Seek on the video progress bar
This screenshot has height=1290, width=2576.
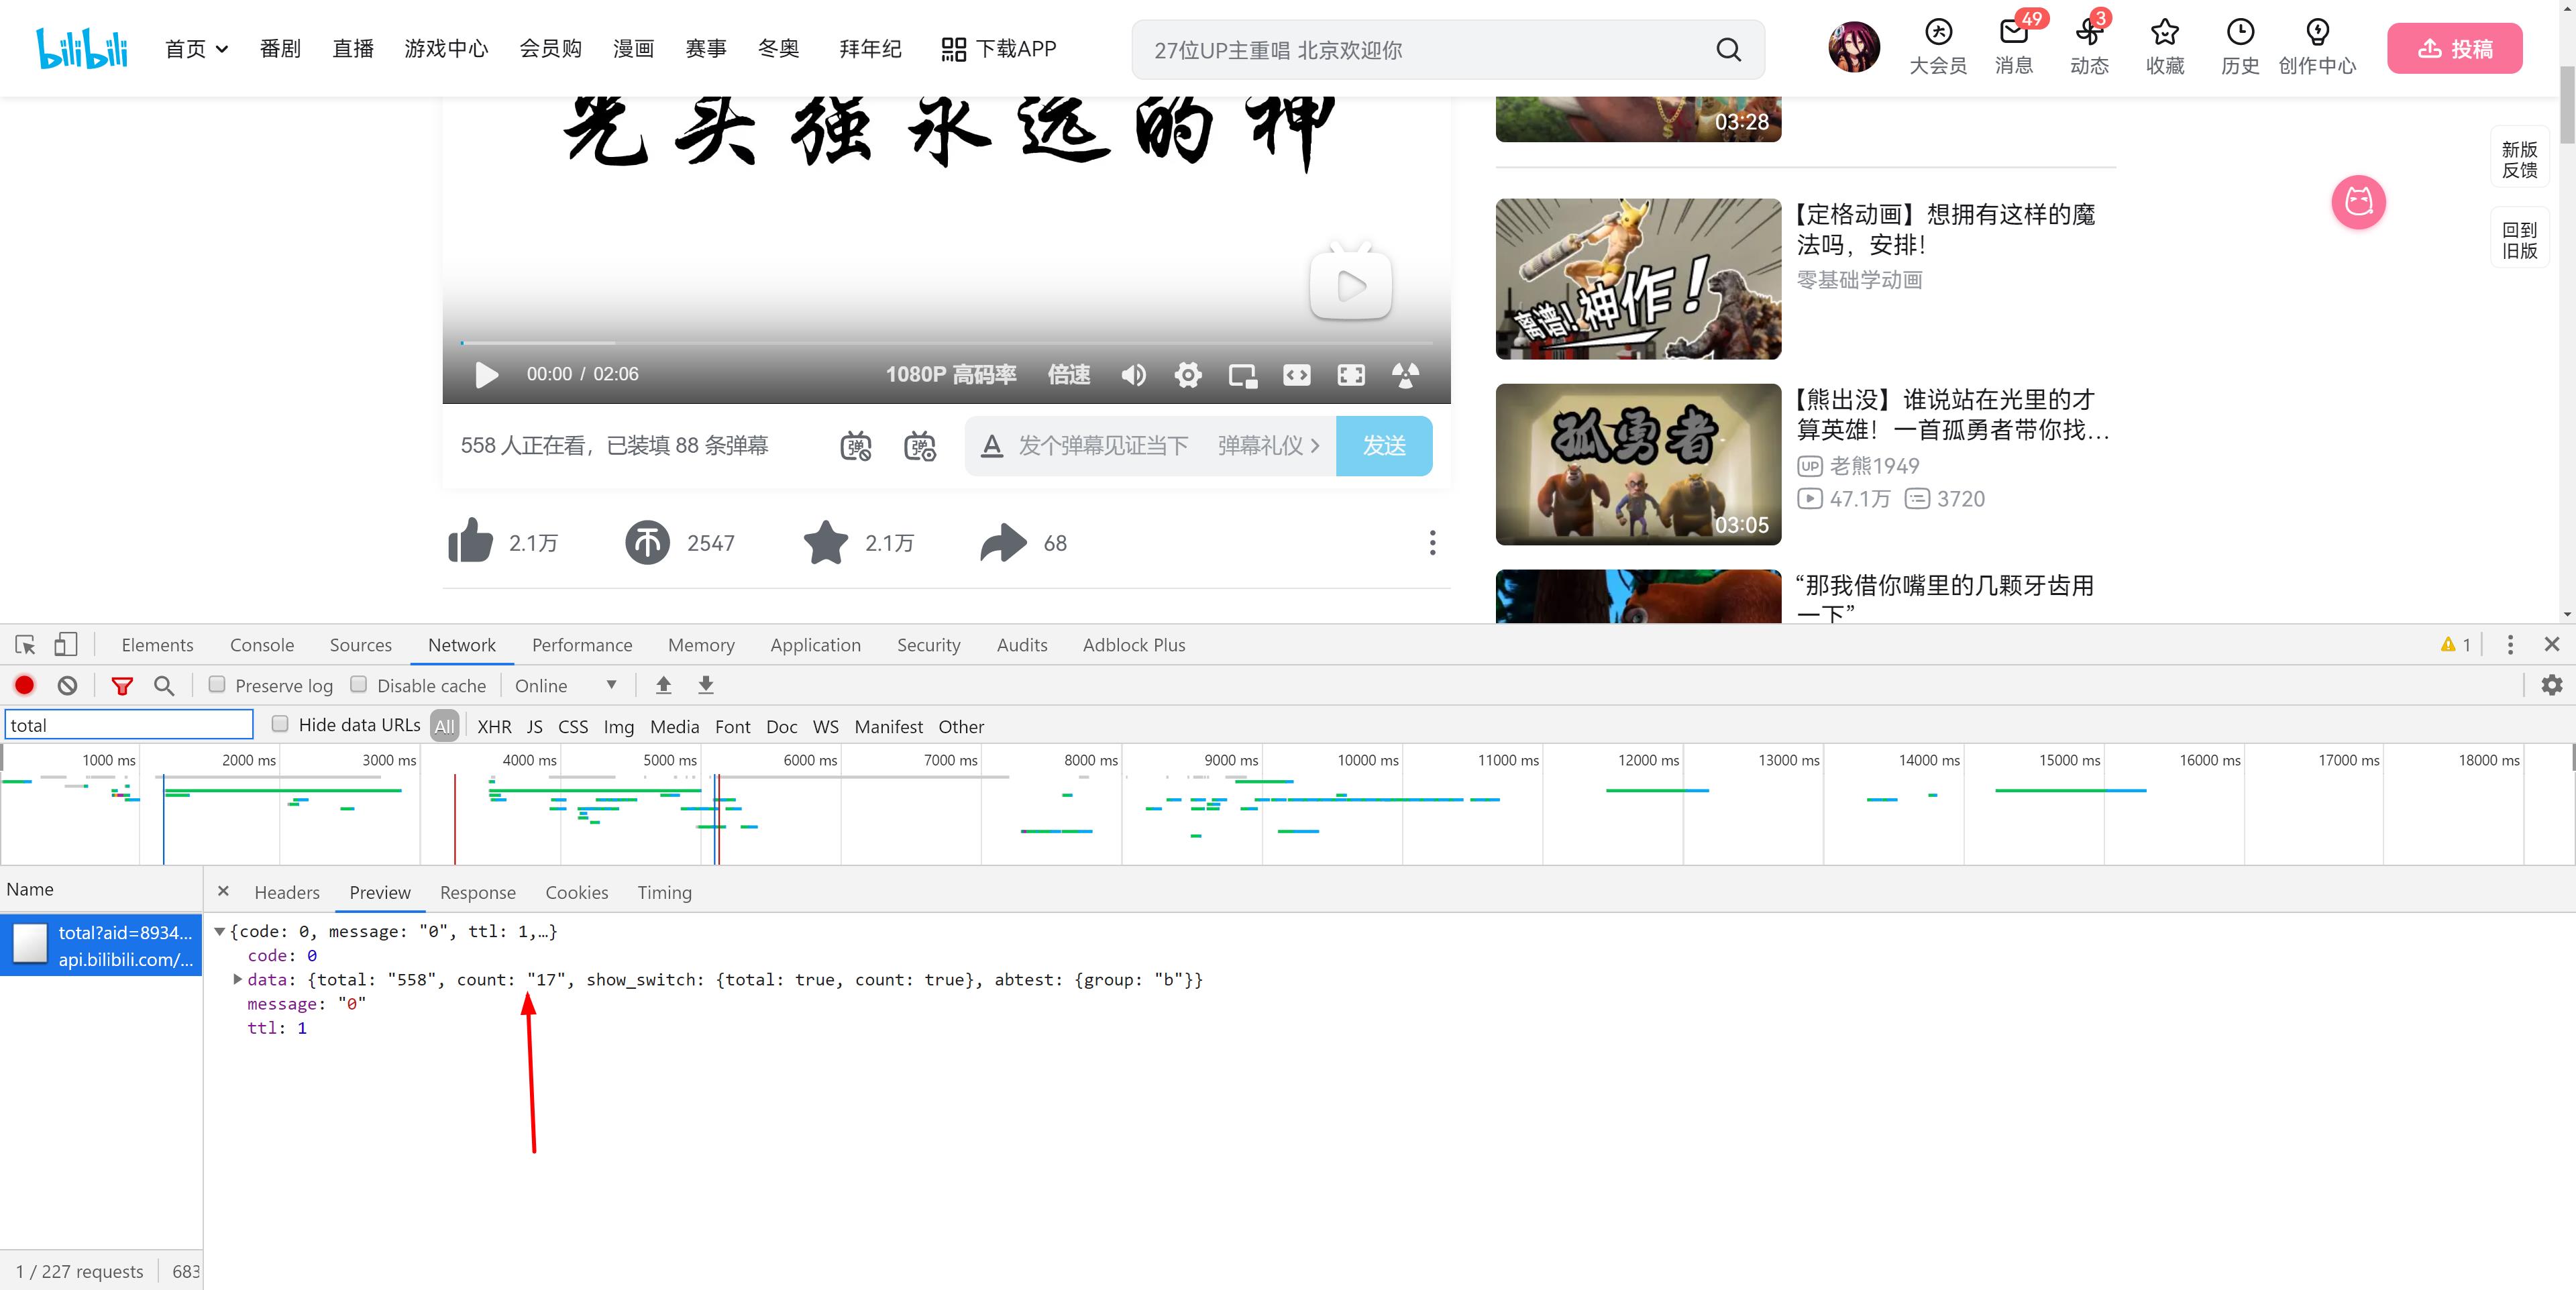click(x=946, y=343)
